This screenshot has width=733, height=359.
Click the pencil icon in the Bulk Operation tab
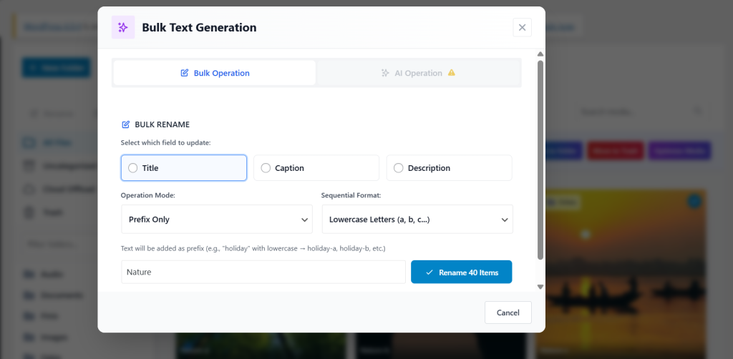[184, 73]
